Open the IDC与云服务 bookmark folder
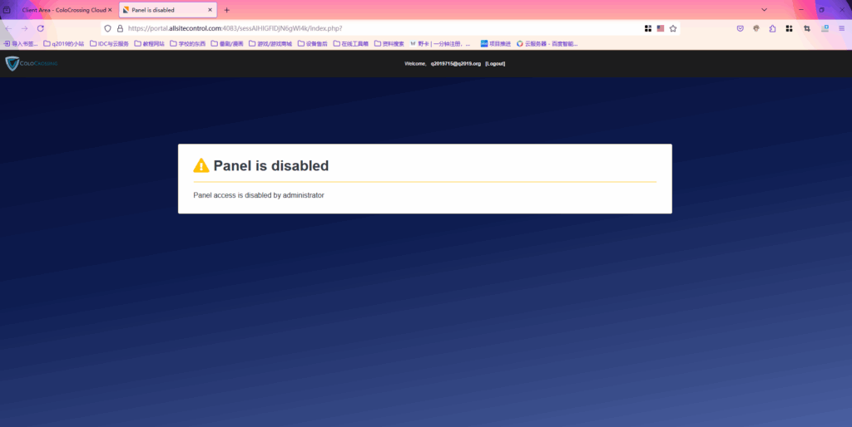The width and height of the screenshot is (852, 427). tap(111, 43)
